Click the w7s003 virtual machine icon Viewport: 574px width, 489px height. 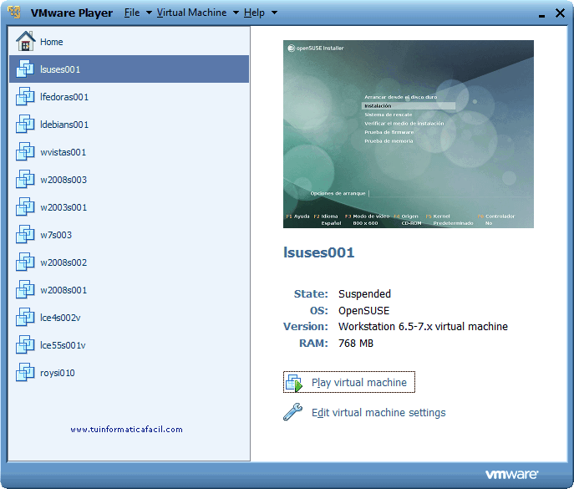coord(25,234)
